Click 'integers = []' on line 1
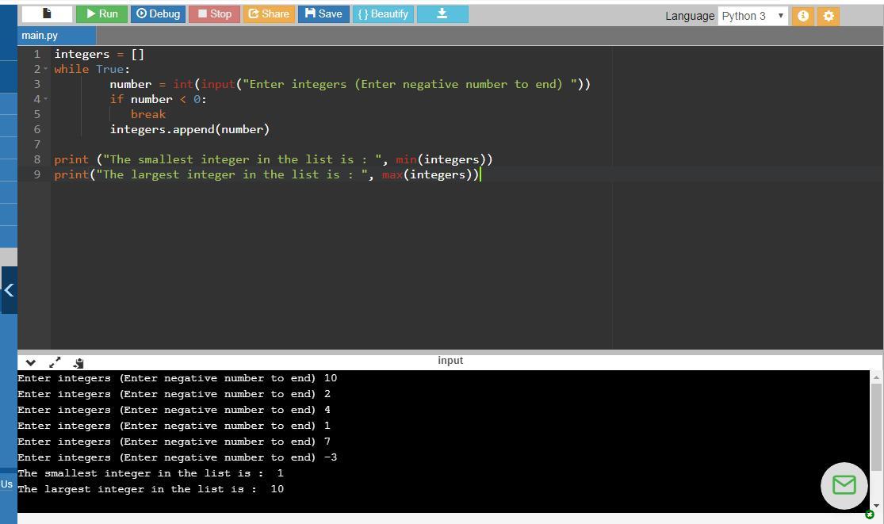 (99, 54)
